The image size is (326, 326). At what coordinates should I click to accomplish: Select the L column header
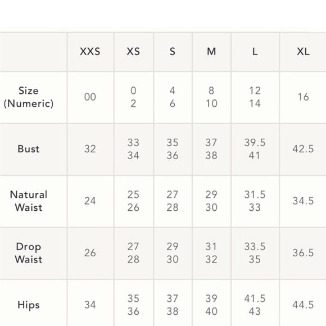(x=255, y=51)
